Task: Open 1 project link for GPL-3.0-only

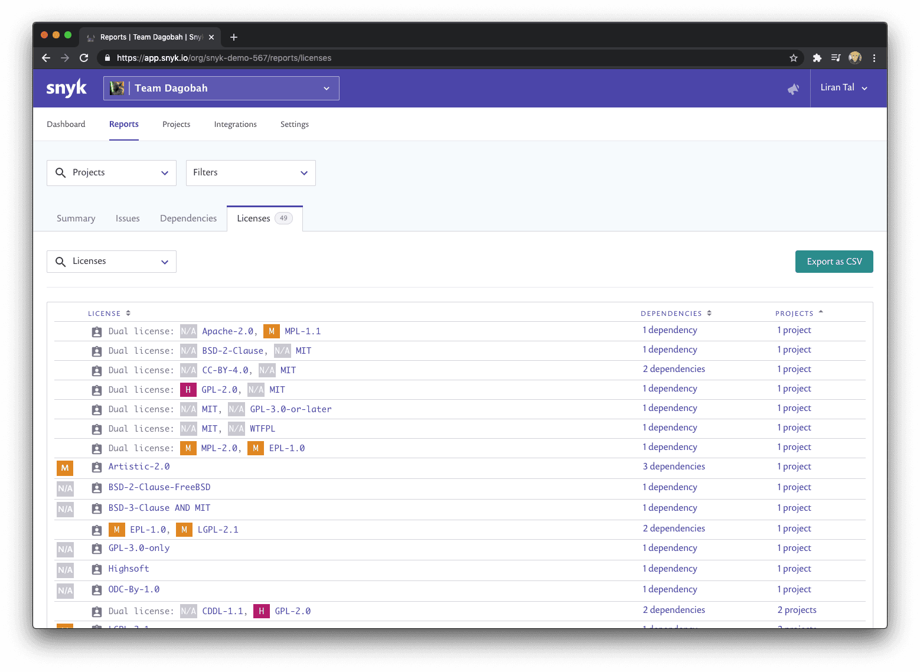Action: [x=794, y=548]
